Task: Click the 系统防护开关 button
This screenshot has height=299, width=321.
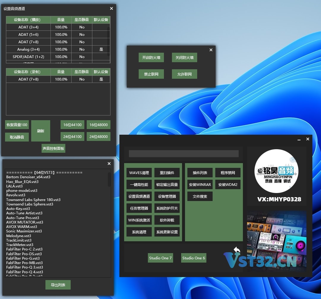Action: click(x=167, y=208)
